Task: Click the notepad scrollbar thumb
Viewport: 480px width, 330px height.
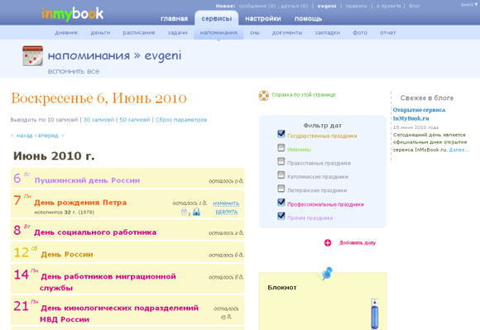Action: click(375, 318)
